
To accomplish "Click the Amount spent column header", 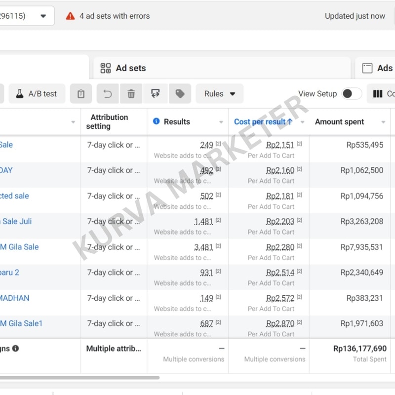I will (x=339, y=121).
